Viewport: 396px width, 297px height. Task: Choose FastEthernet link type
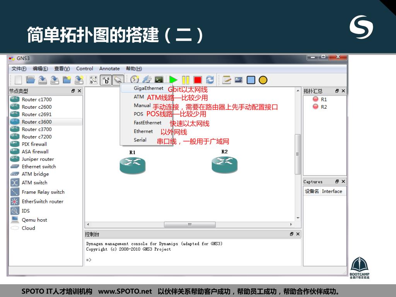click(147, 123)
